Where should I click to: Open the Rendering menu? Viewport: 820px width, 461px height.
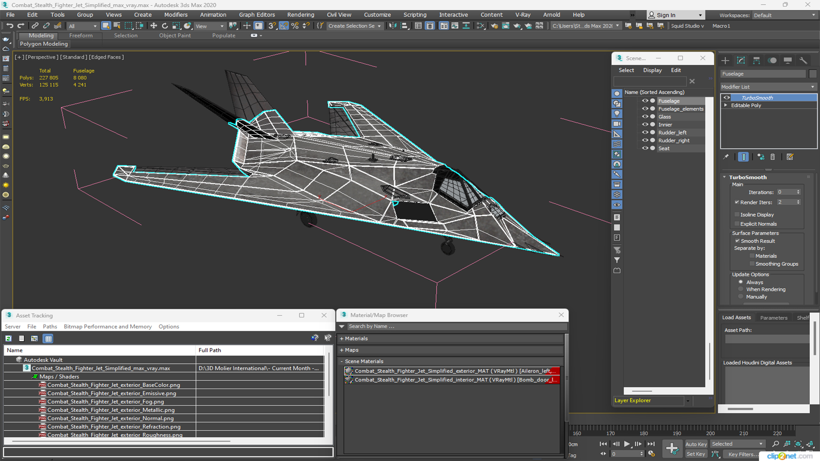301,15
